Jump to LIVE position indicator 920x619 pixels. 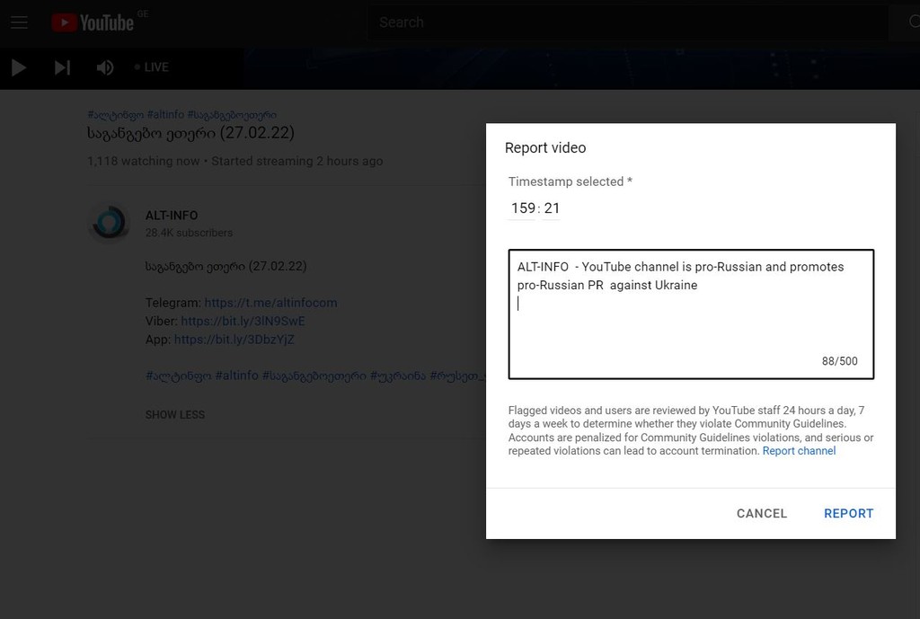[151, 66]
